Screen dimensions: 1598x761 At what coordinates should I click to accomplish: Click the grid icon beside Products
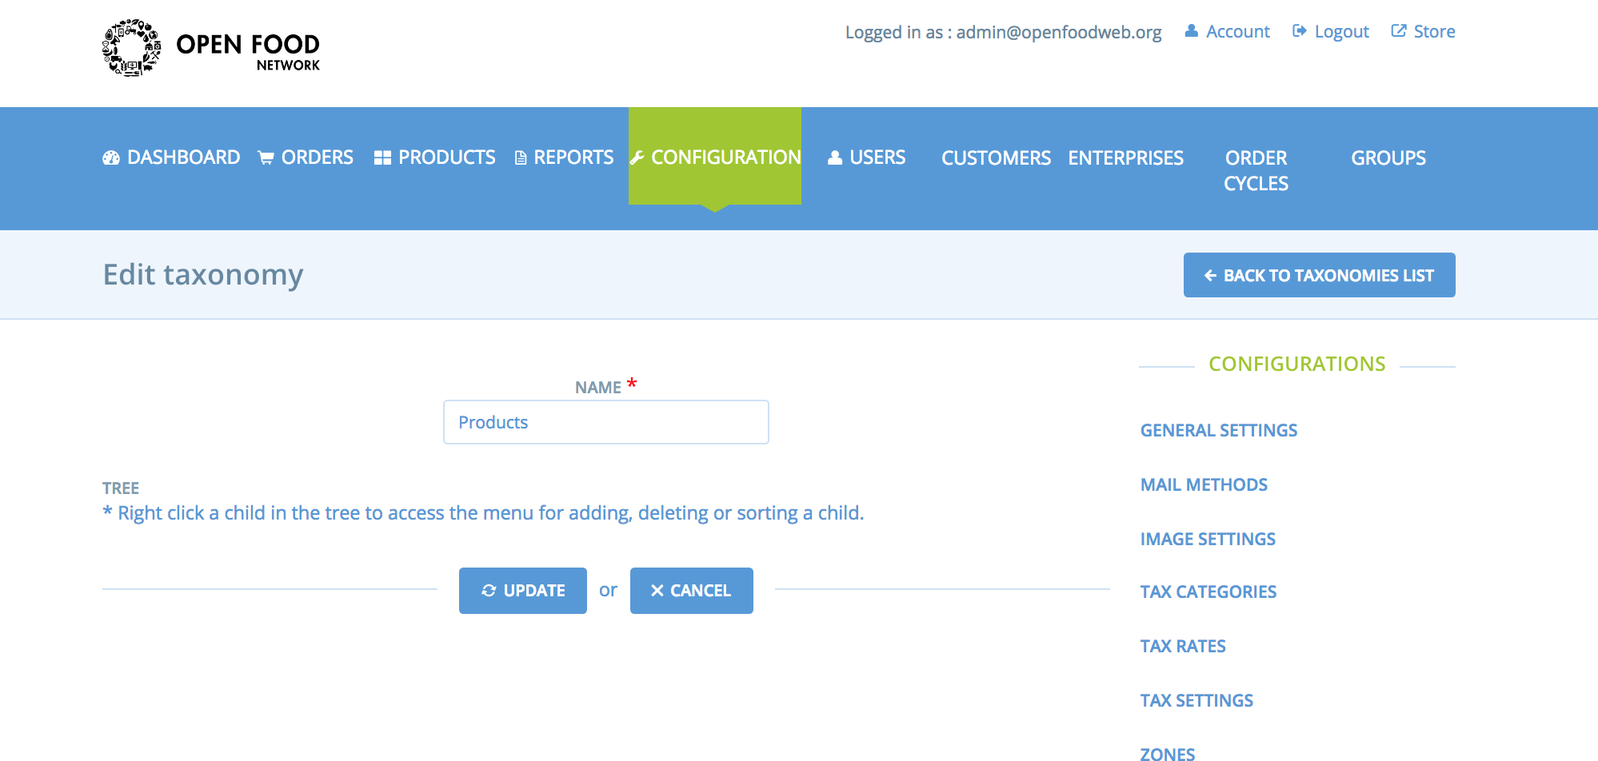point(382,157)
